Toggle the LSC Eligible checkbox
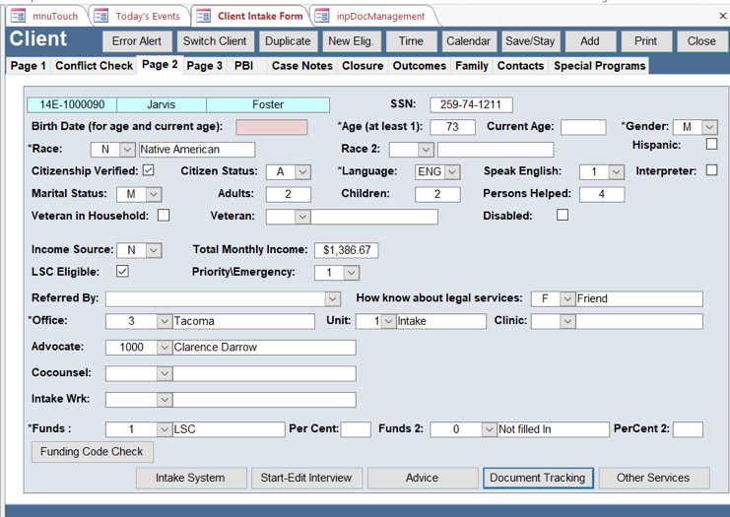This screenshot has height=517, width=730. click(x=122, y=272)
